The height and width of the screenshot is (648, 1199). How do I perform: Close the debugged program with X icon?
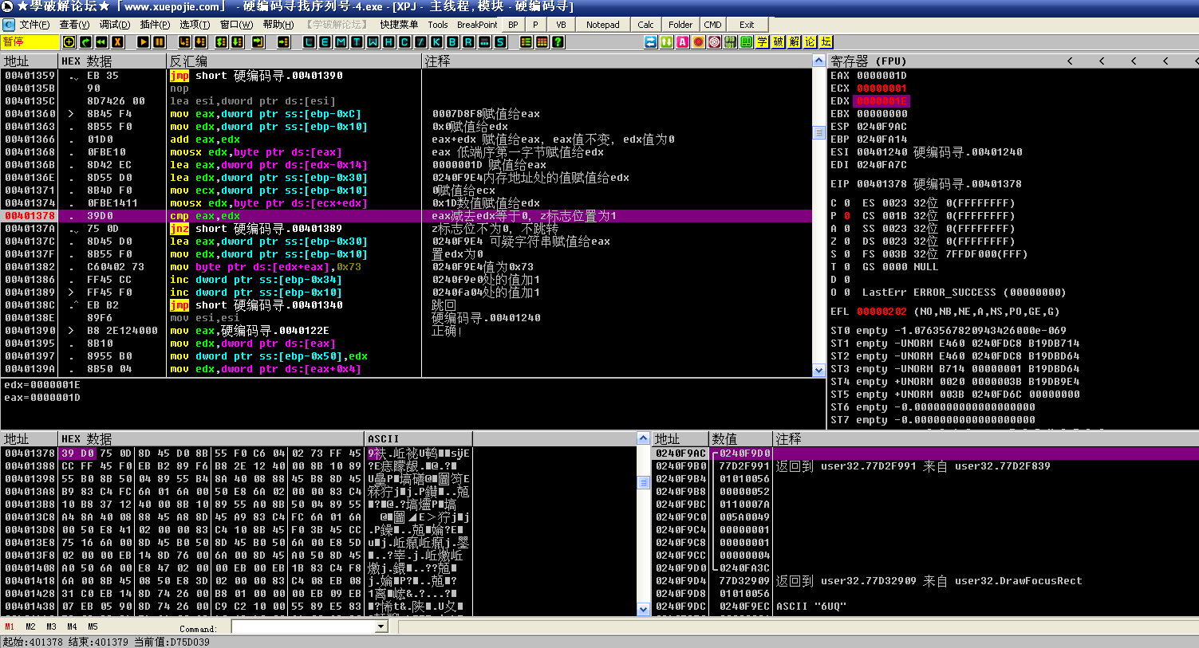point(117,41)
